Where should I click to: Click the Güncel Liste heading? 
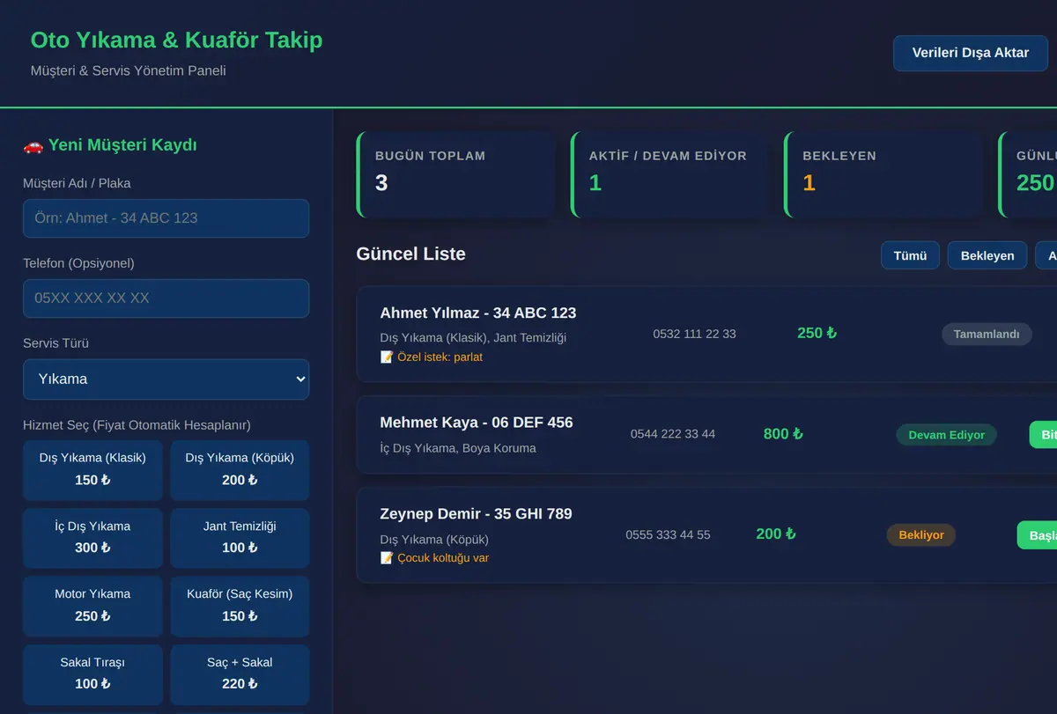click(x=410, y=254)
